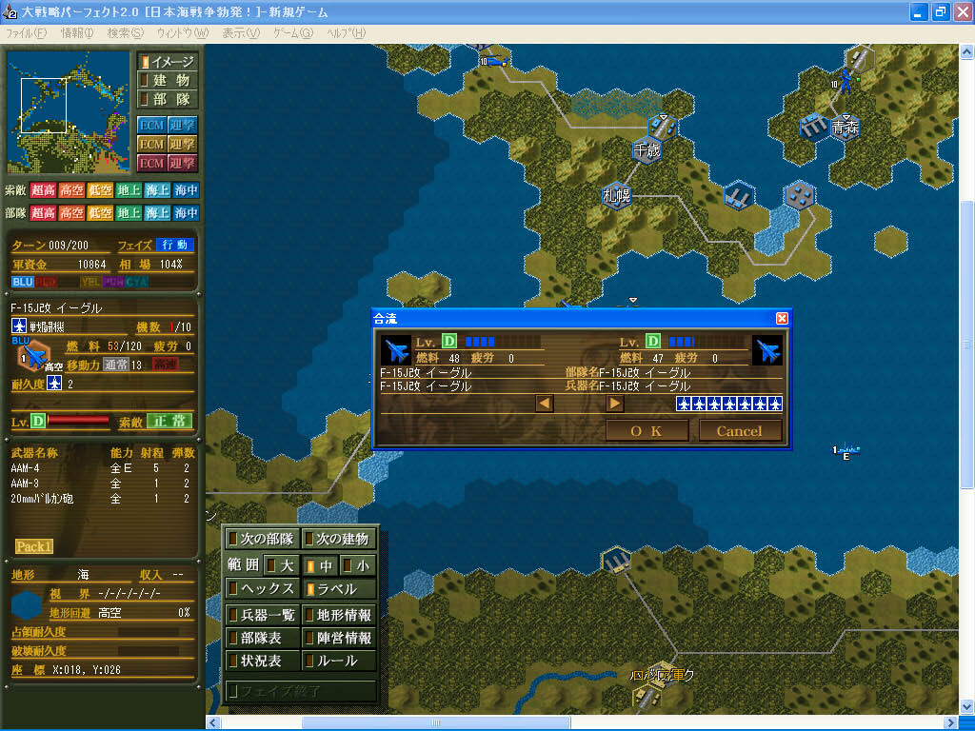The height and width of the screenshot is (731, 975).
Task: Toggle the yellow ECM overlay button
Action: click(x=151, y=145)
